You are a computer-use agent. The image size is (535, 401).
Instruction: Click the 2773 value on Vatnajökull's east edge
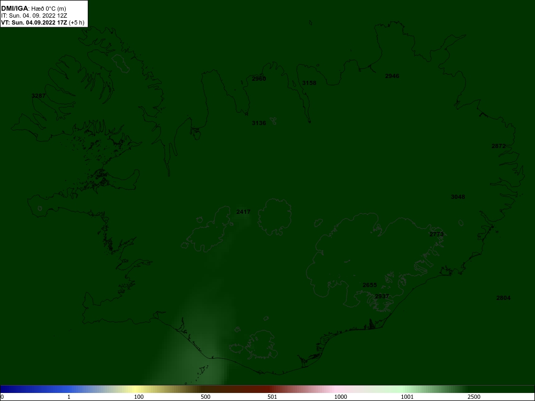click(437, 234)
